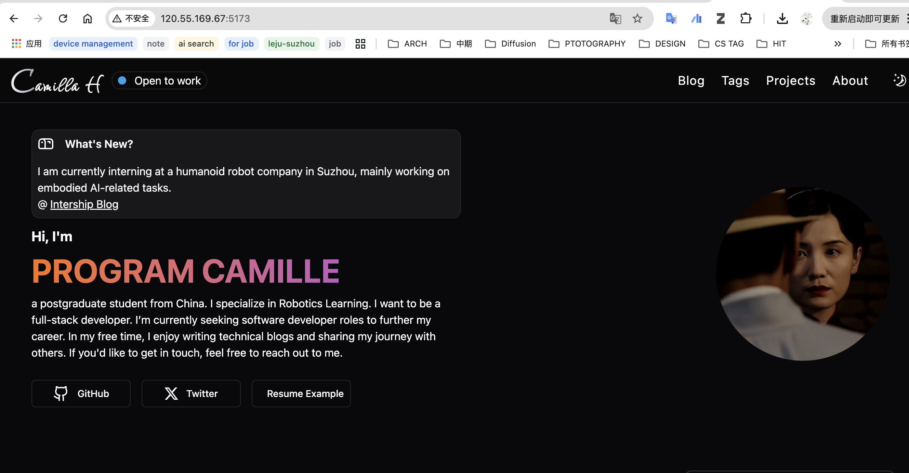Open the Projects nav item
This screenshot has height=473, width=909.
(x=790, y=80)
